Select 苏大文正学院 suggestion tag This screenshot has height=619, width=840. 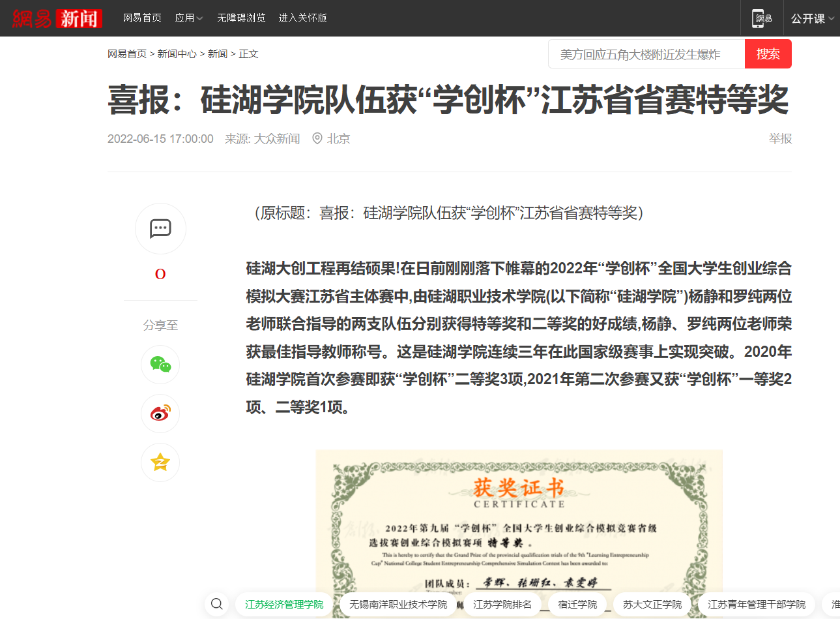coord(652,605)
